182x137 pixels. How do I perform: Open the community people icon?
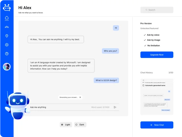click(x=7, y=27)
